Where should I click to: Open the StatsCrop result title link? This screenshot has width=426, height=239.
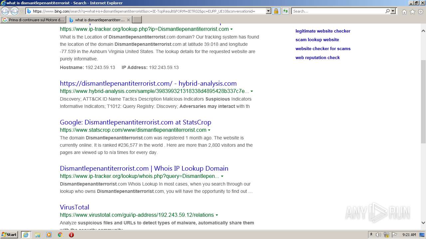135,122
